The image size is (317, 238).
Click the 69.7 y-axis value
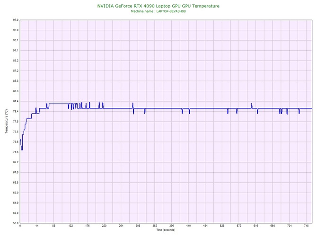[x=16, y=162]
